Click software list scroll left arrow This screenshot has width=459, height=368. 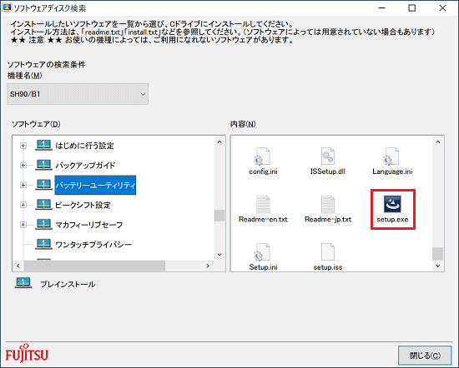18,266
